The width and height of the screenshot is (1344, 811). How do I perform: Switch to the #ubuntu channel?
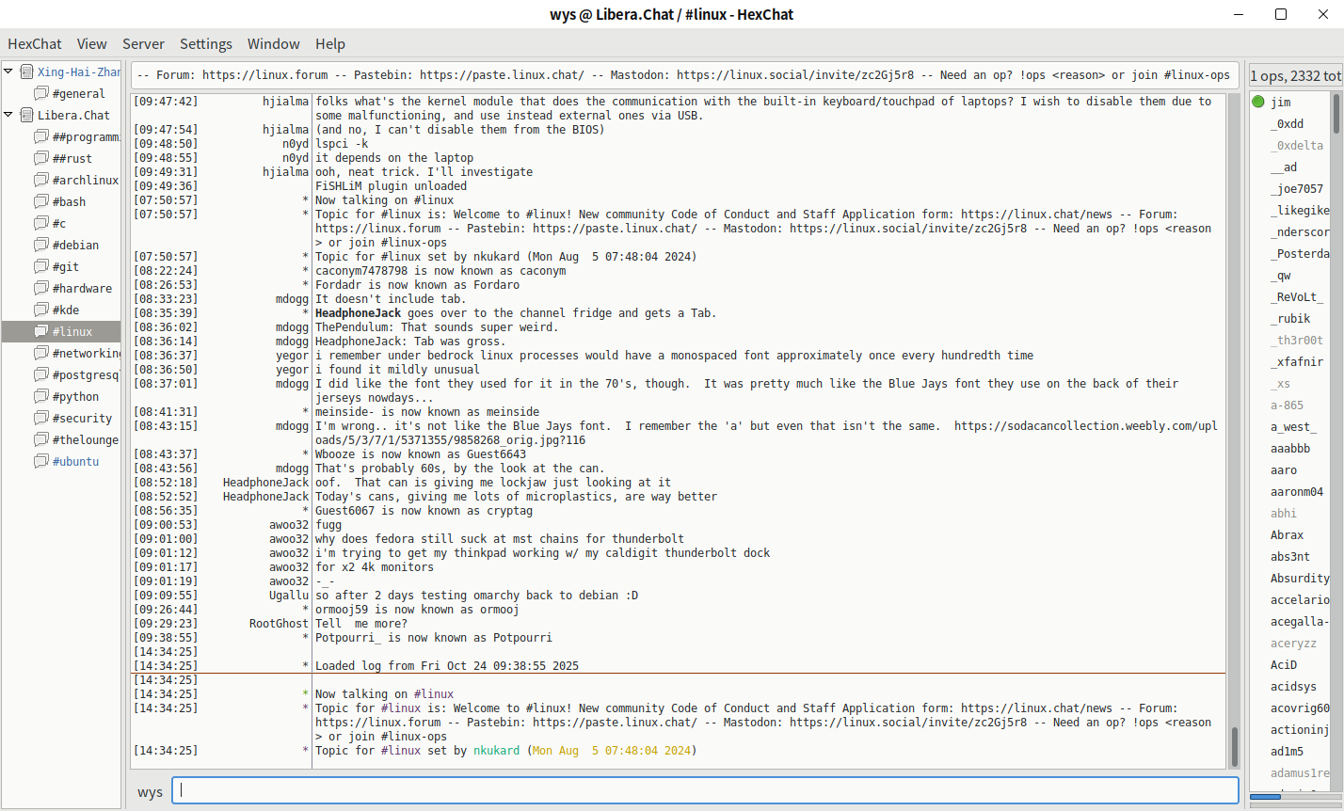[x=75, y=461]
